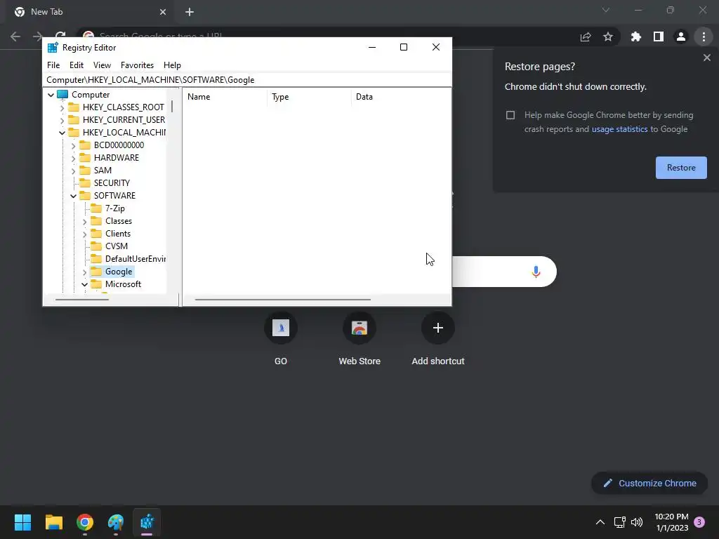
Task: Open the Chrome profile avatar
Action: [681, 36]
